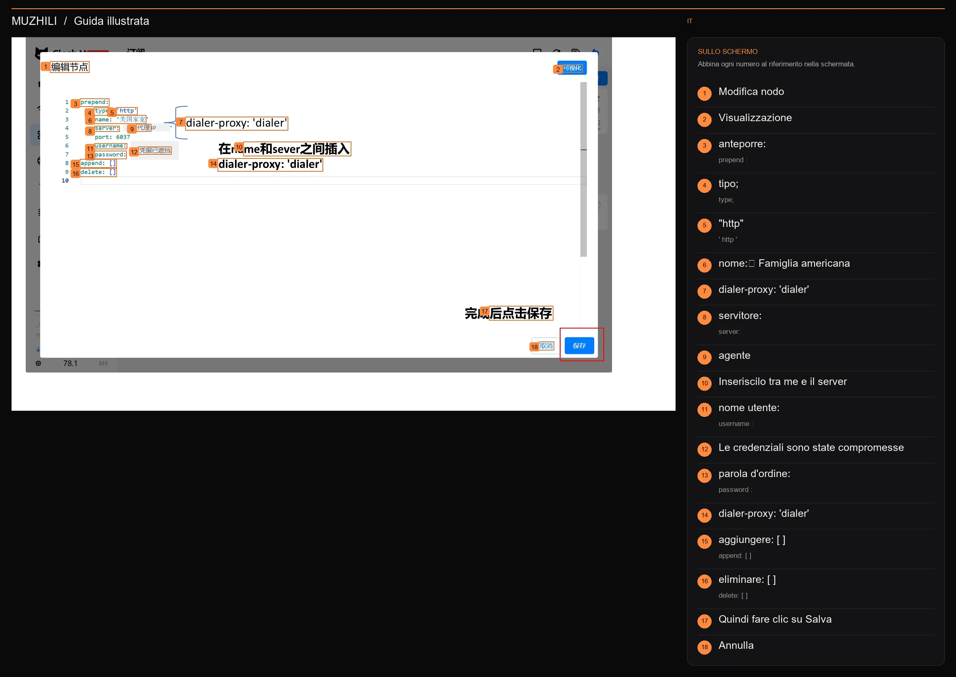Click the '78.1' memory value in status bar
Viewport: 956px width, 677px height.
pos(70,363)
